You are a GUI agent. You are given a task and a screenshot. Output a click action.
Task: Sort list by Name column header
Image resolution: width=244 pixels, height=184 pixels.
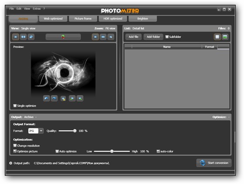pos(167,47)
